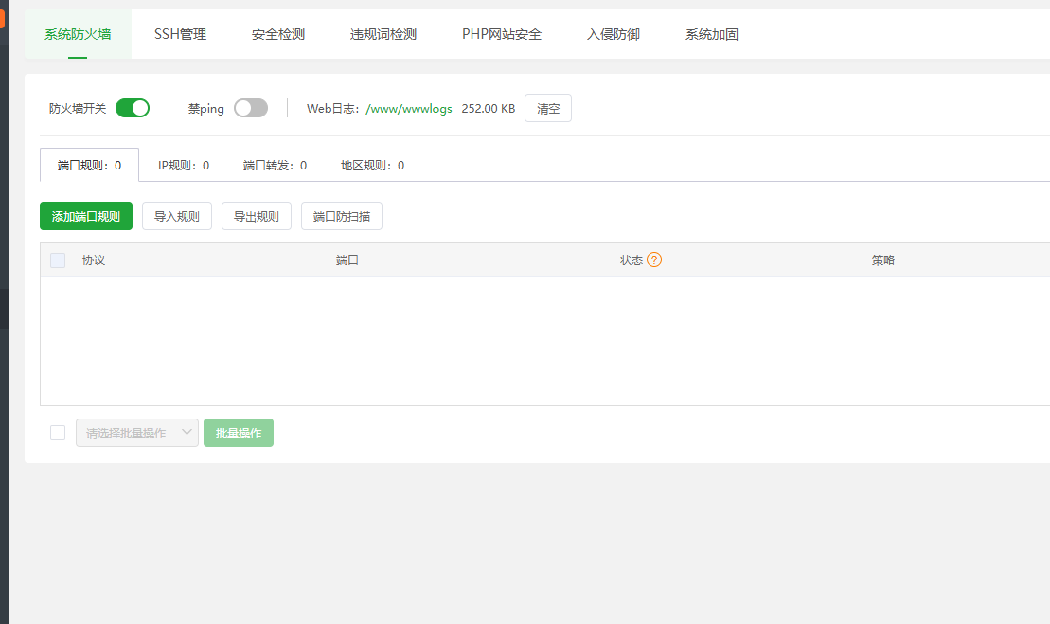Open the 违规词检测 tab
Viewport: 1050px width, 624px height.
tap(382, 33)
